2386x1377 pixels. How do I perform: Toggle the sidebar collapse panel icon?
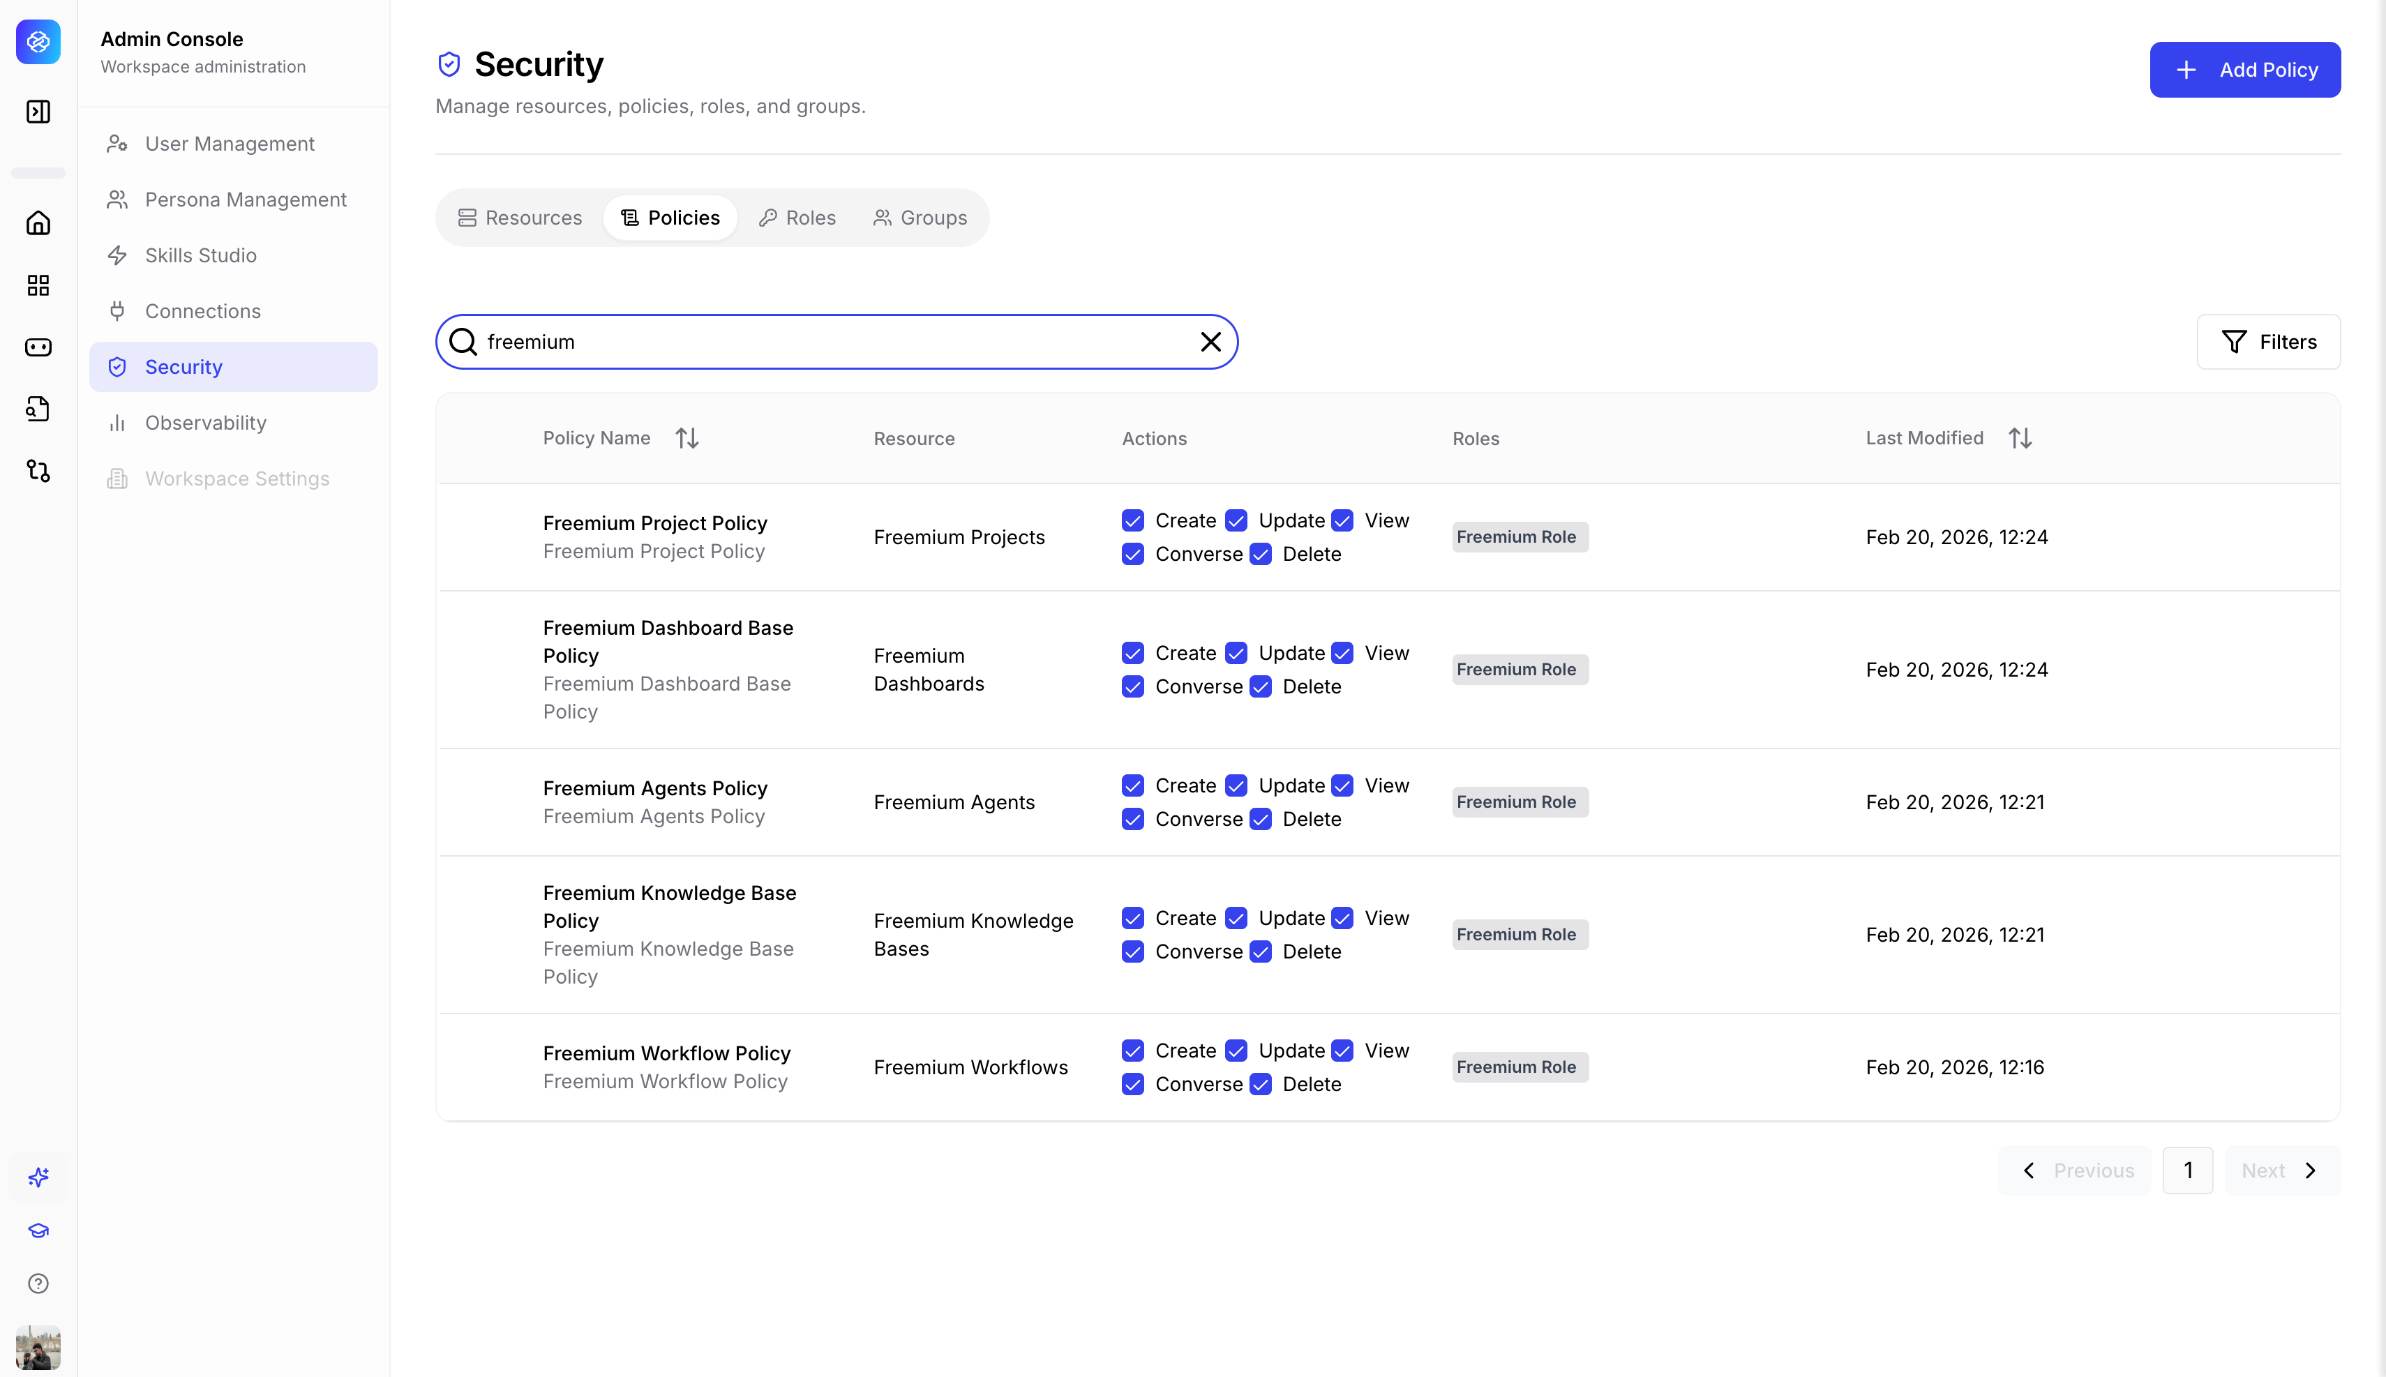point(39,112)
